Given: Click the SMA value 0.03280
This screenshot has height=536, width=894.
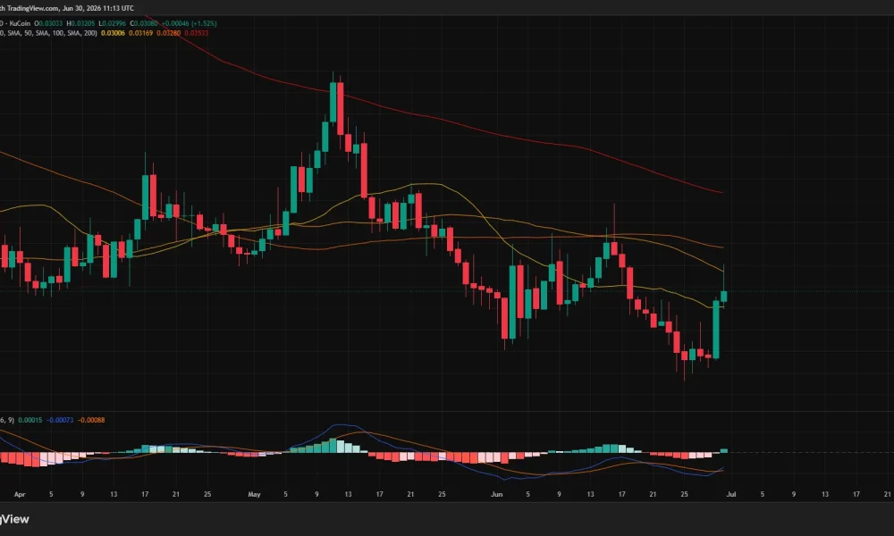Looking at the screenshot, I should pos(169,33).
